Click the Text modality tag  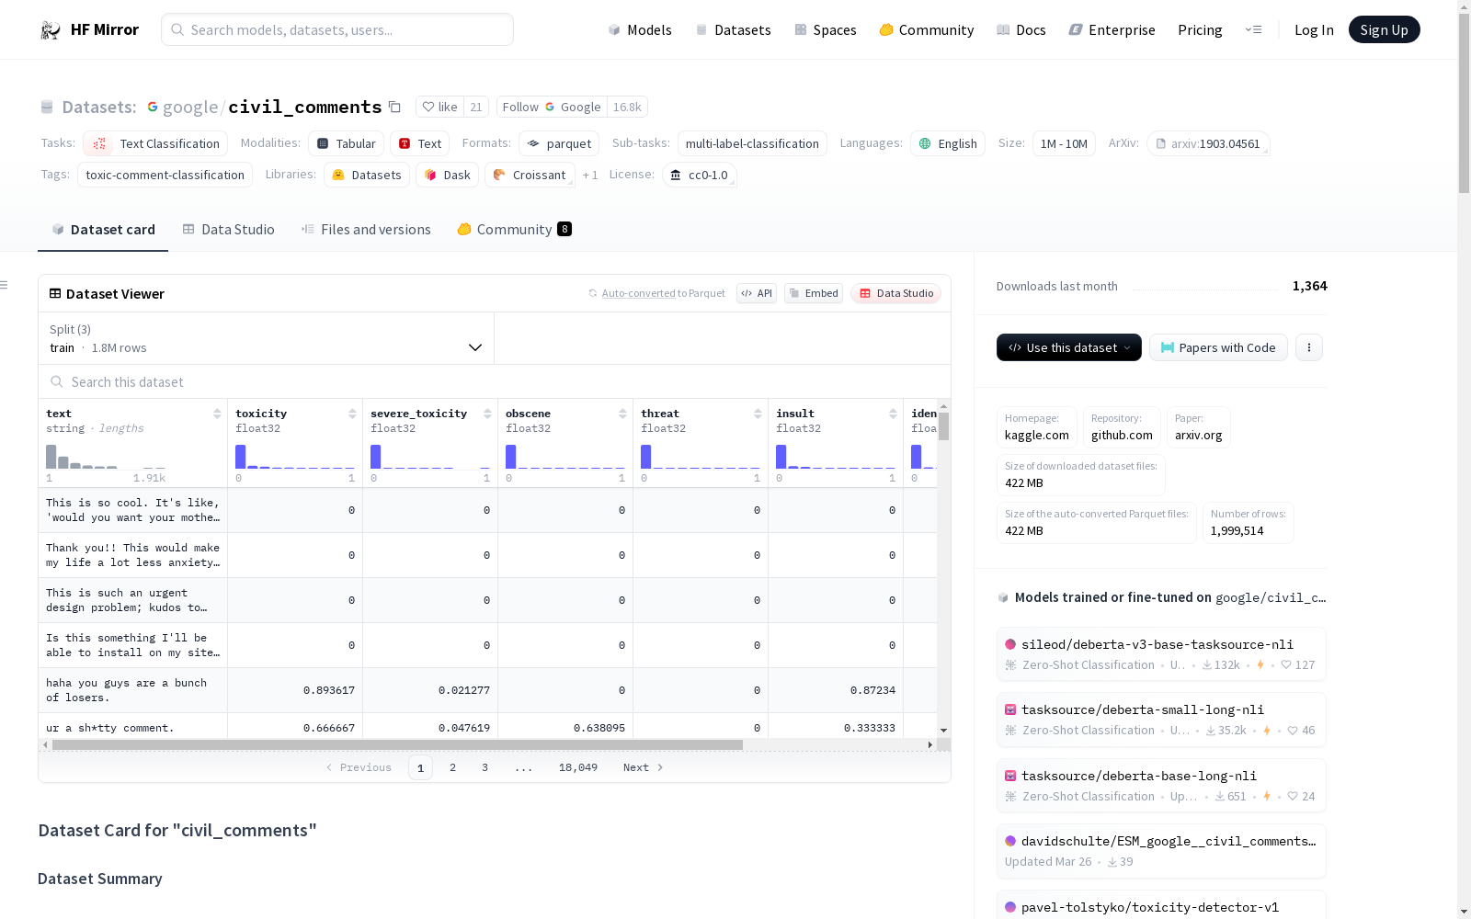coord(420,143)
